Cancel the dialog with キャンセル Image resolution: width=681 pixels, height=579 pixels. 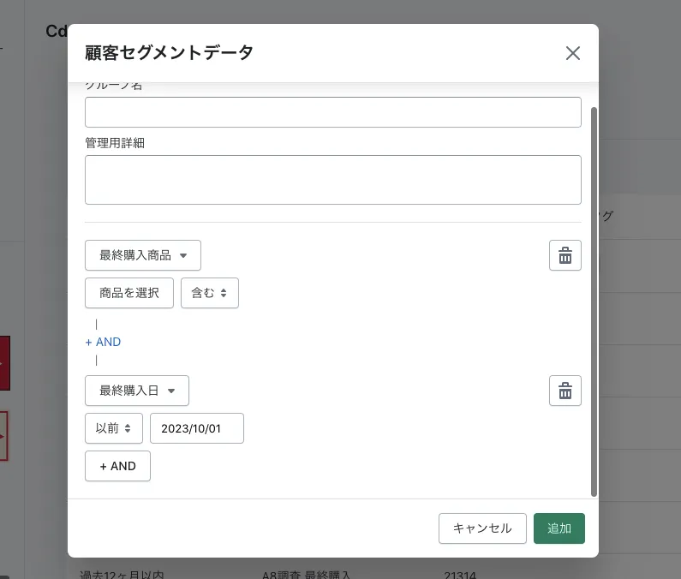click(482, 528)
